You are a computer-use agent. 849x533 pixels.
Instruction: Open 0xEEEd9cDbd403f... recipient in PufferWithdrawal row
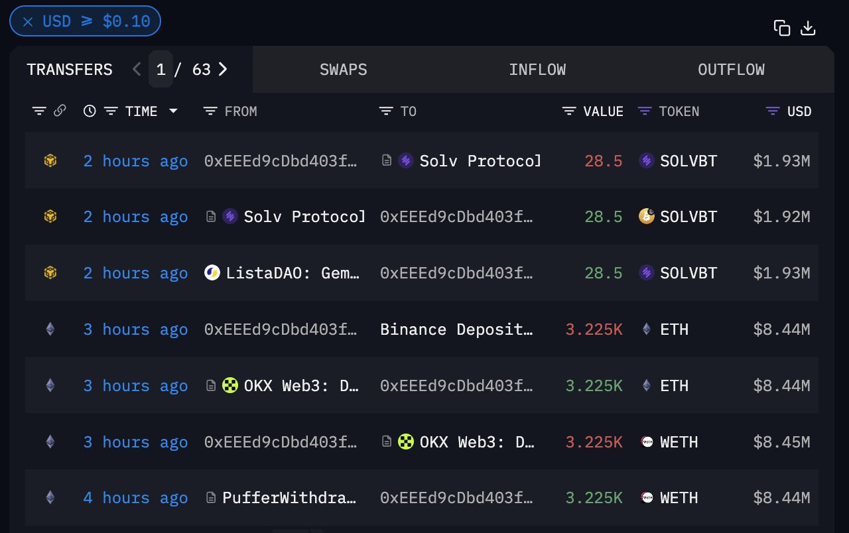pos(457,498)
